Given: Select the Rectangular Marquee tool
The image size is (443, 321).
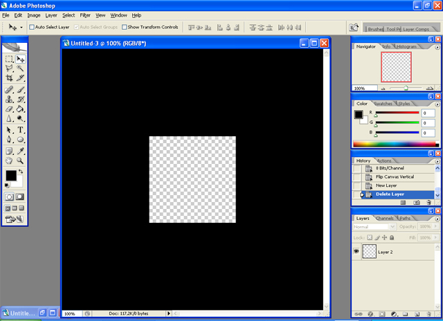Looking at the screenshot, I should (x=9, y=59).
